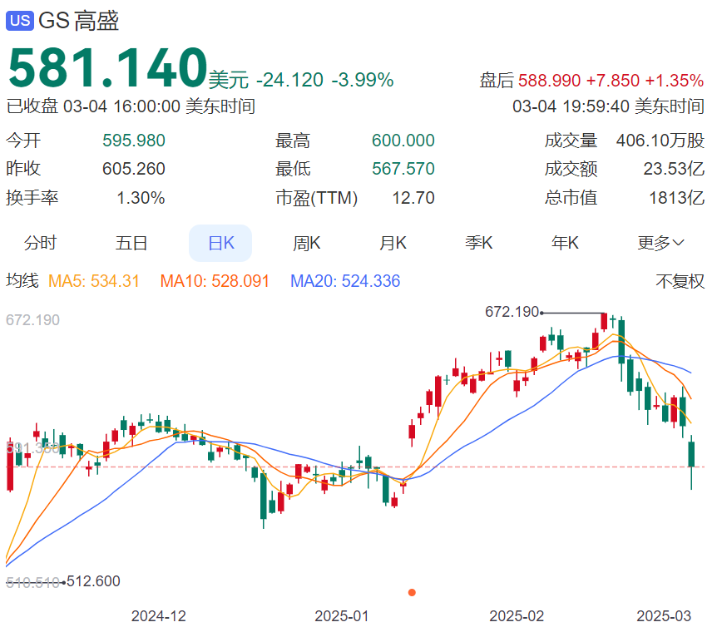
Task: Click the 2025-01 date axis label
Action: tap(342, 616)
